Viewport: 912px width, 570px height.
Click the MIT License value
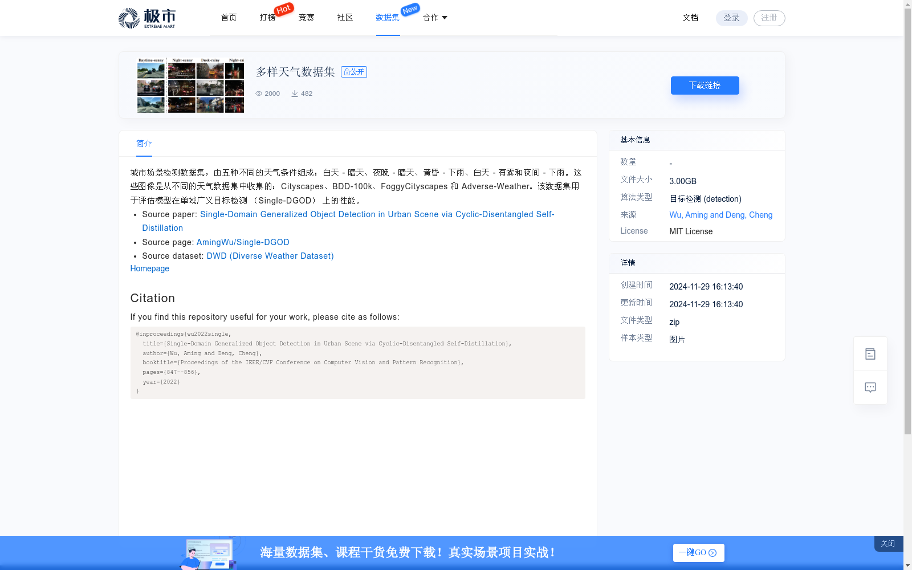tap(691, 231)
